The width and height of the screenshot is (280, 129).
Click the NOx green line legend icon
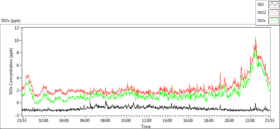(274, 21)
